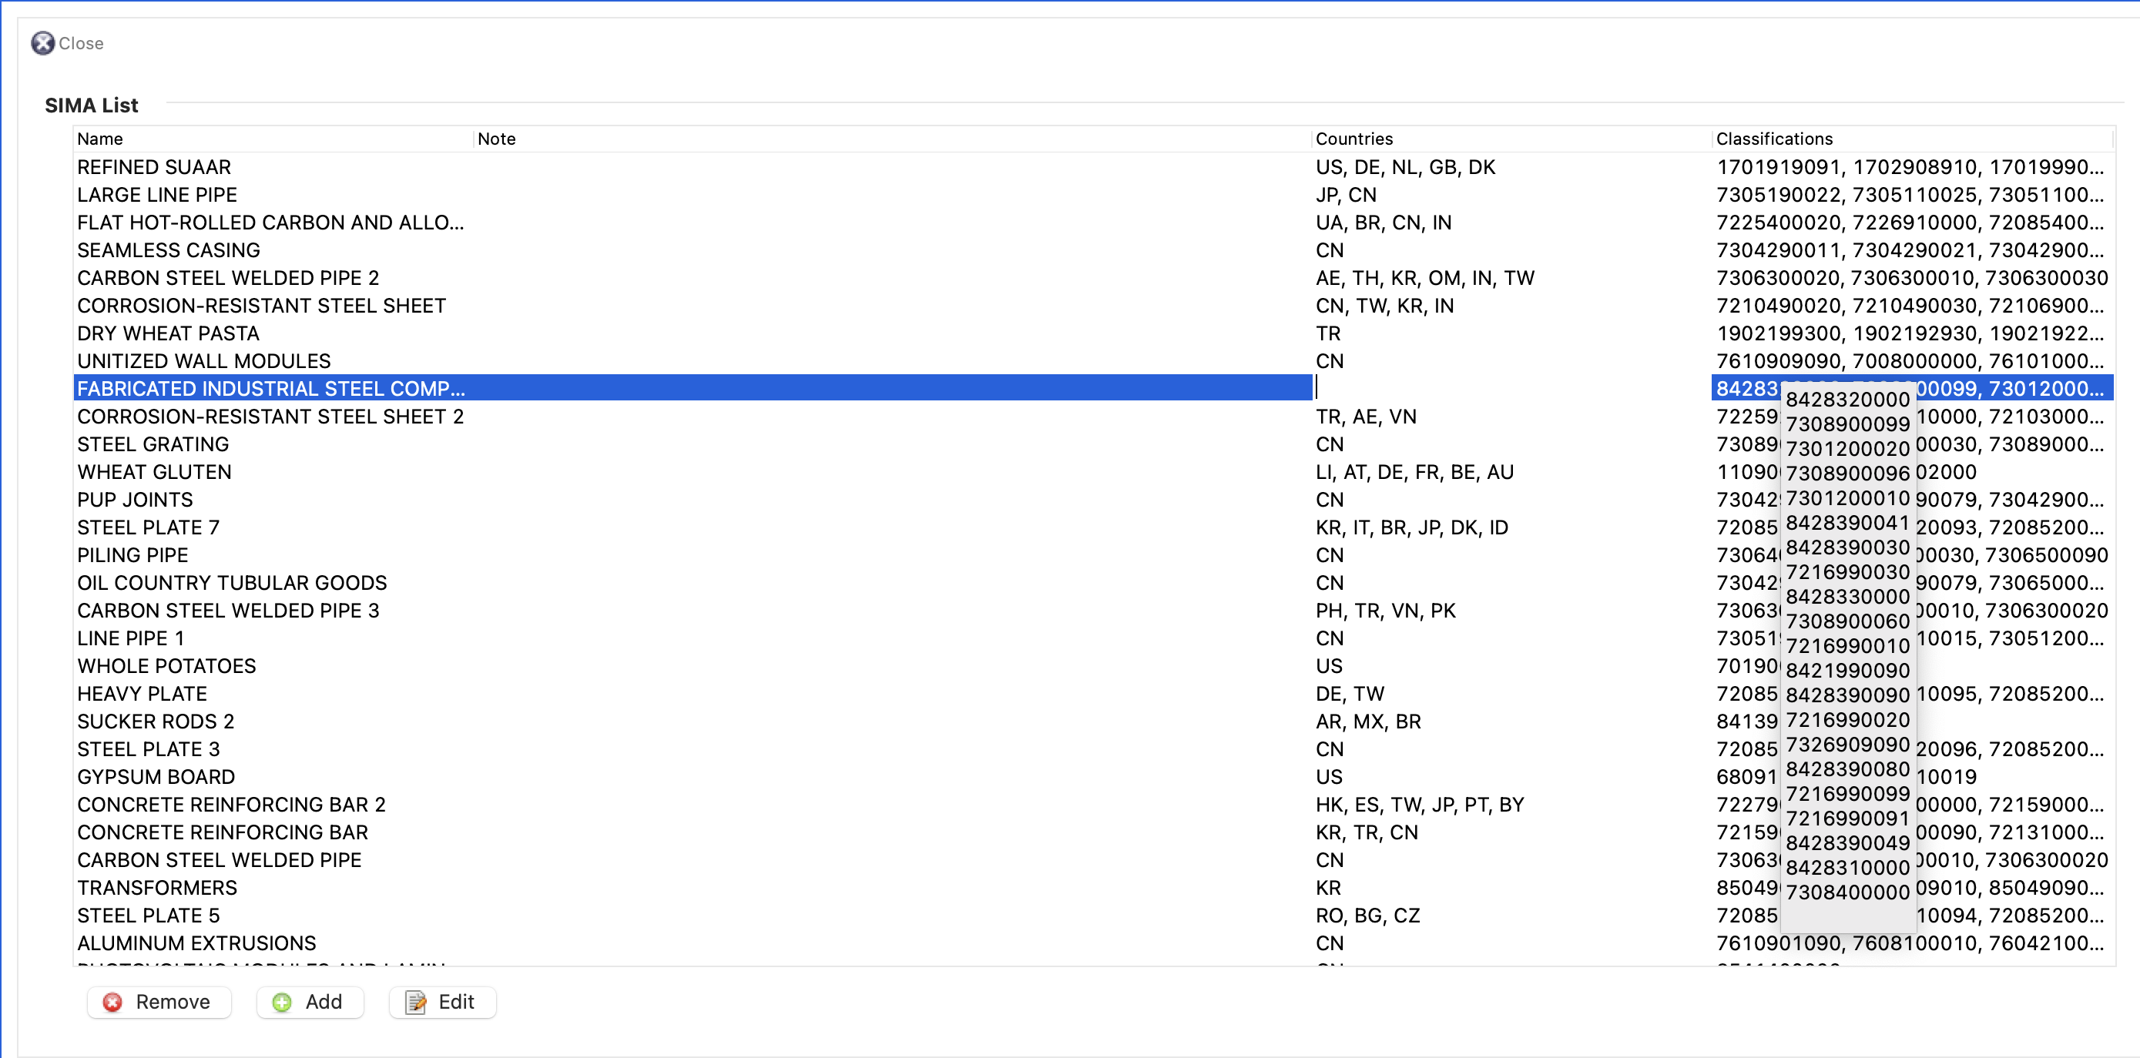Select the SUCKER RODS 2 row

pyautogui.click(x=1092, y=721)
